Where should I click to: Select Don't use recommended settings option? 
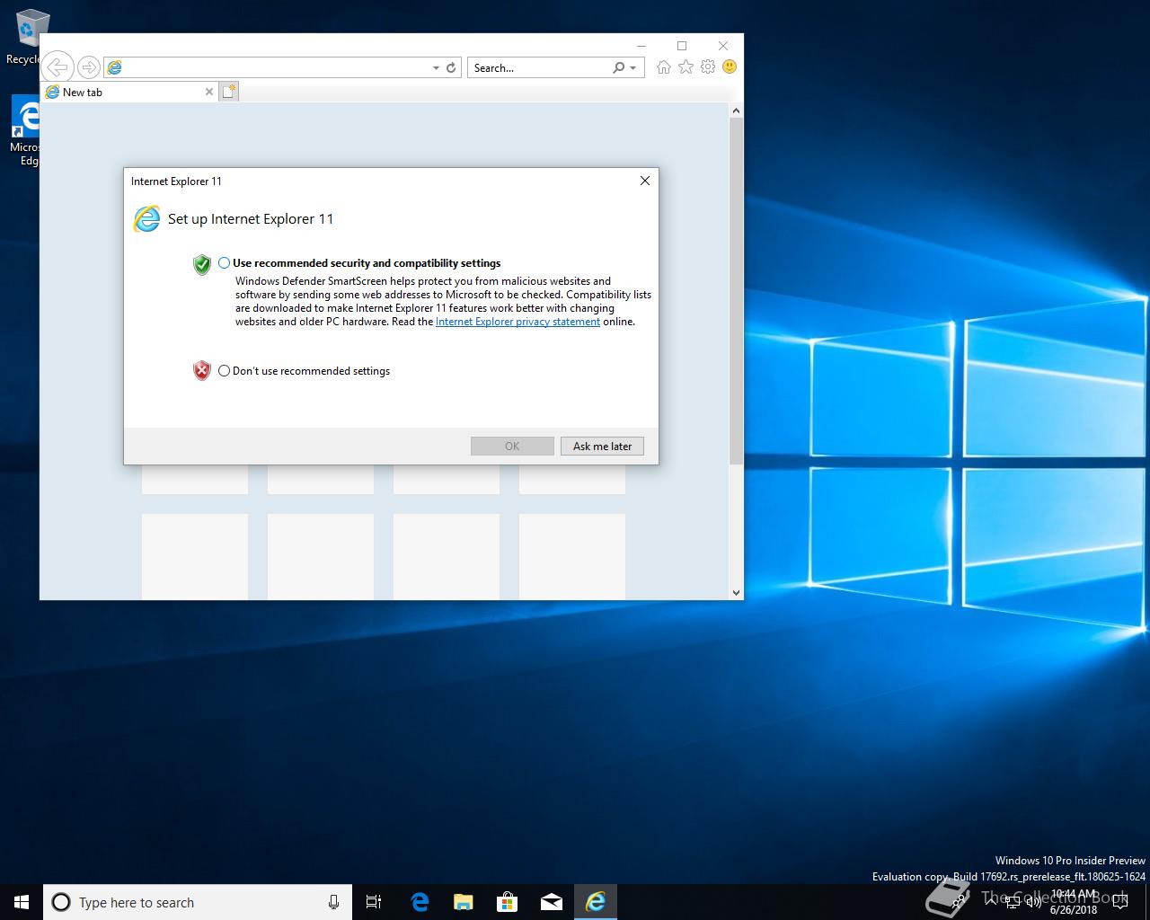click(224, 370)
